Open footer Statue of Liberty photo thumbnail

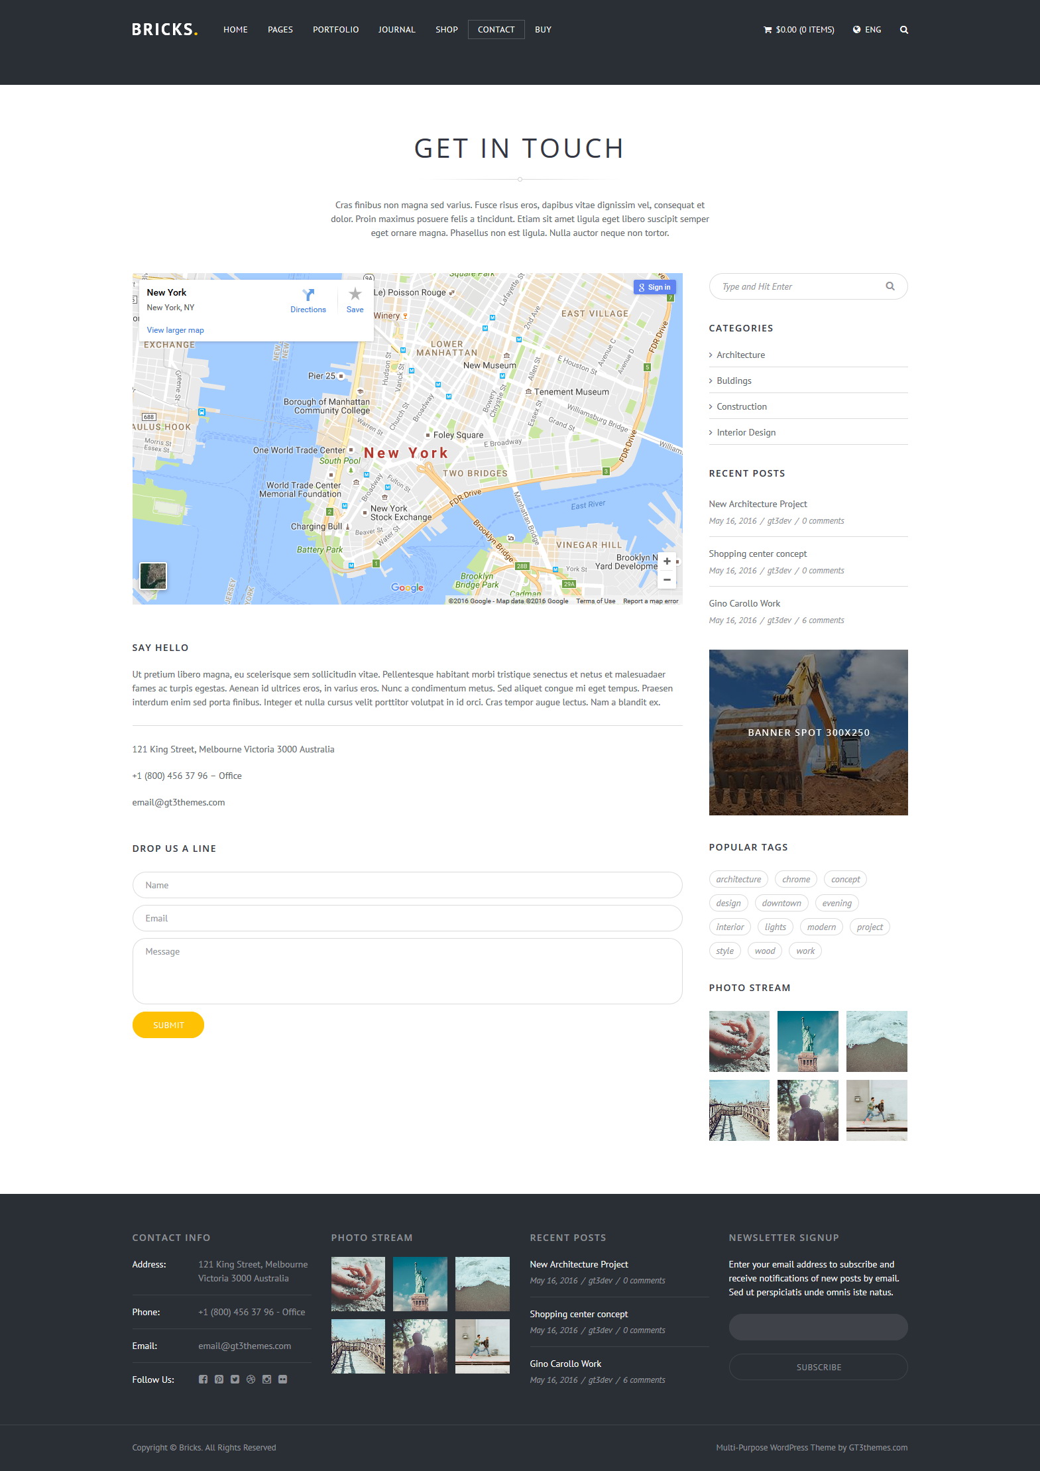420,1284
